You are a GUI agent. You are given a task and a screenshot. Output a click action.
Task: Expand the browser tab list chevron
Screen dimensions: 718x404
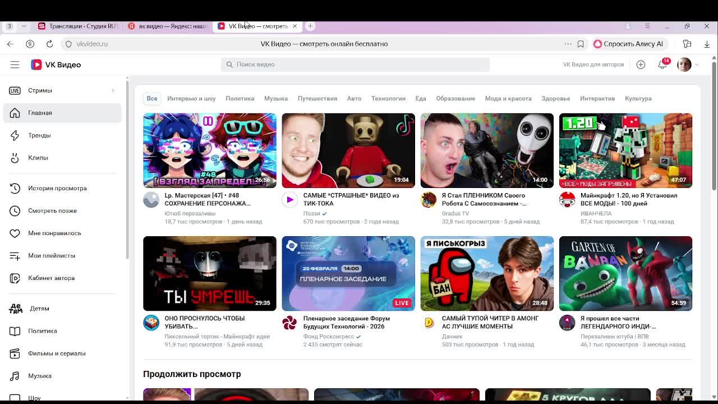coord(24,26)
